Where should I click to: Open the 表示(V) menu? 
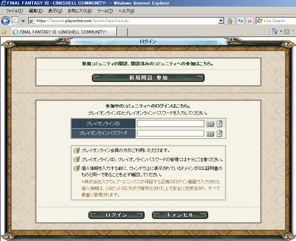55,11
